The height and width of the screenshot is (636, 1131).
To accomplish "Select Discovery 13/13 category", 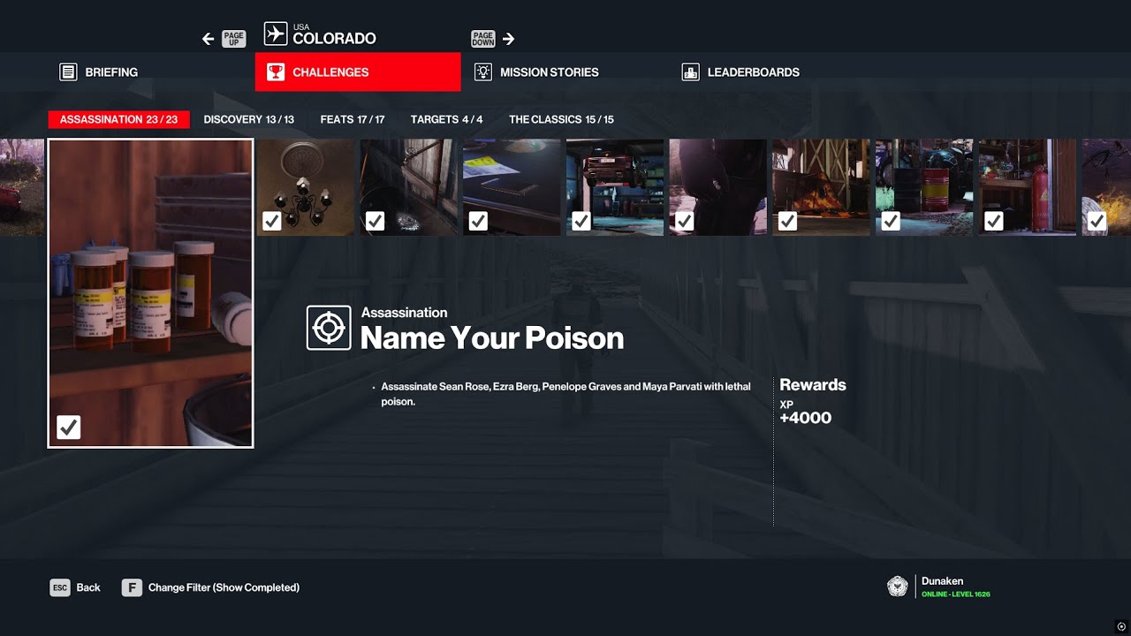I will [249, 119].
